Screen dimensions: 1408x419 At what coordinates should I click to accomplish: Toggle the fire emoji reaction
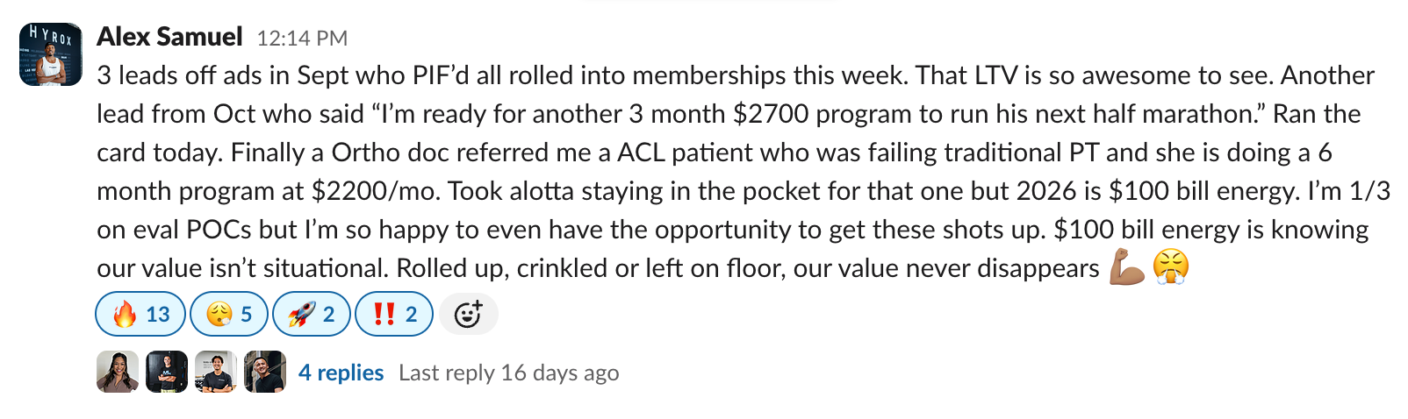point(140,314)
